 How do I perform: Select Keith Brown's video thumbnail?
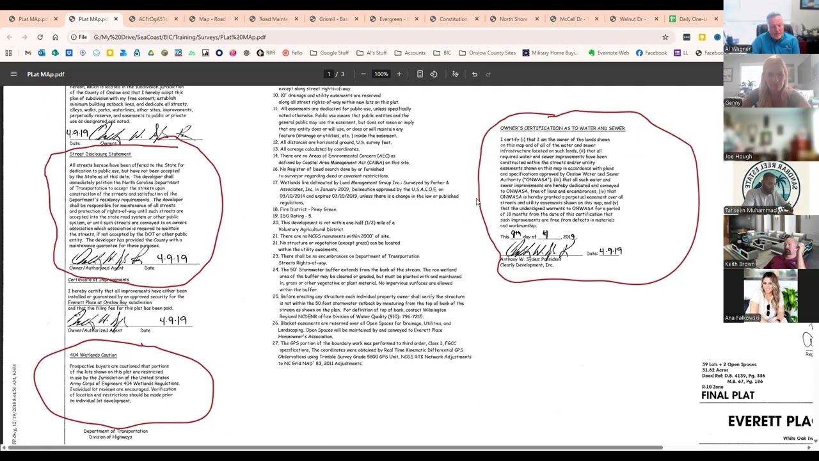pyautogui.click(x=771, y=242)
